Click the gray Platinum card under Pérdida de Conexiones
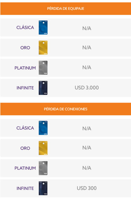This screenshot has height=200, width=131. [x=43, y=168]
